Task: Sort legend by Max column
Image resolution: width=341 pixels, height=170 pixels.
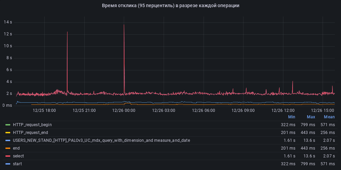Action: click(311, 117)
